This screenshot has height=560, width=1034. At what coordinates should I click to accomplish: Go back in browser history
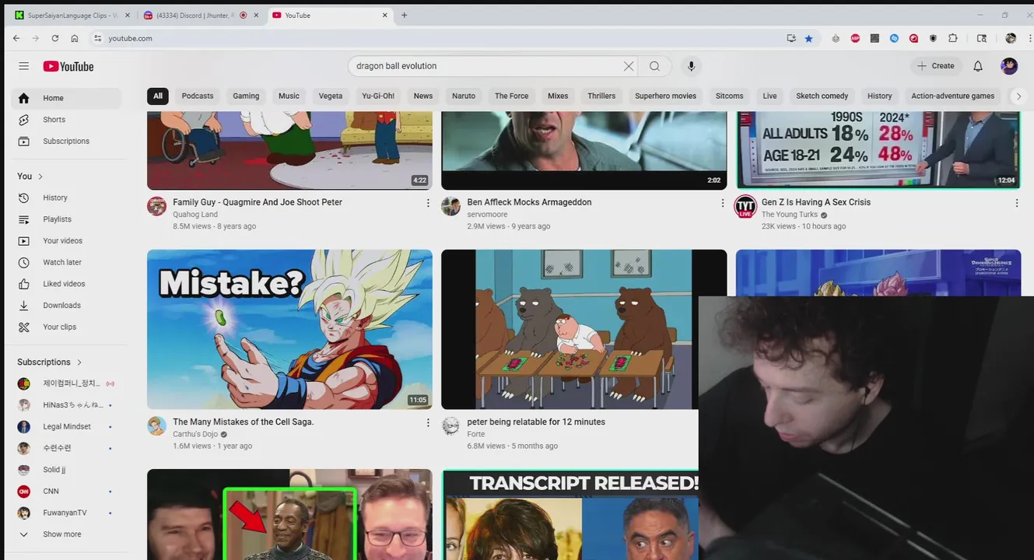[x=16, y=38]
